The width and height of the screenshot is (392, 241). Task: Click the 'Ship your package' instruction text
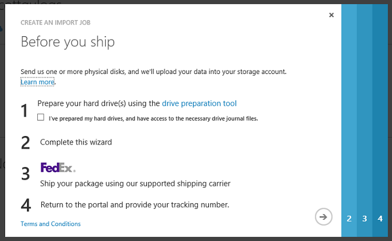tap(135, 184)
